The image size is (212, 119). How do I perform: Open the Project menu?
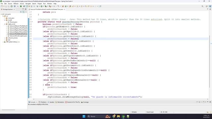click(40, 4)
